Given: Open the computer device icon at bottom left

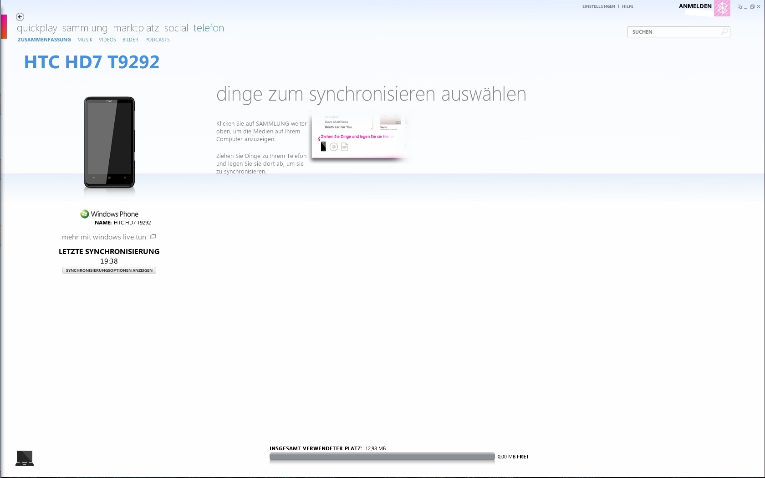Looking at the screenshot, I should tap(25, 458).
